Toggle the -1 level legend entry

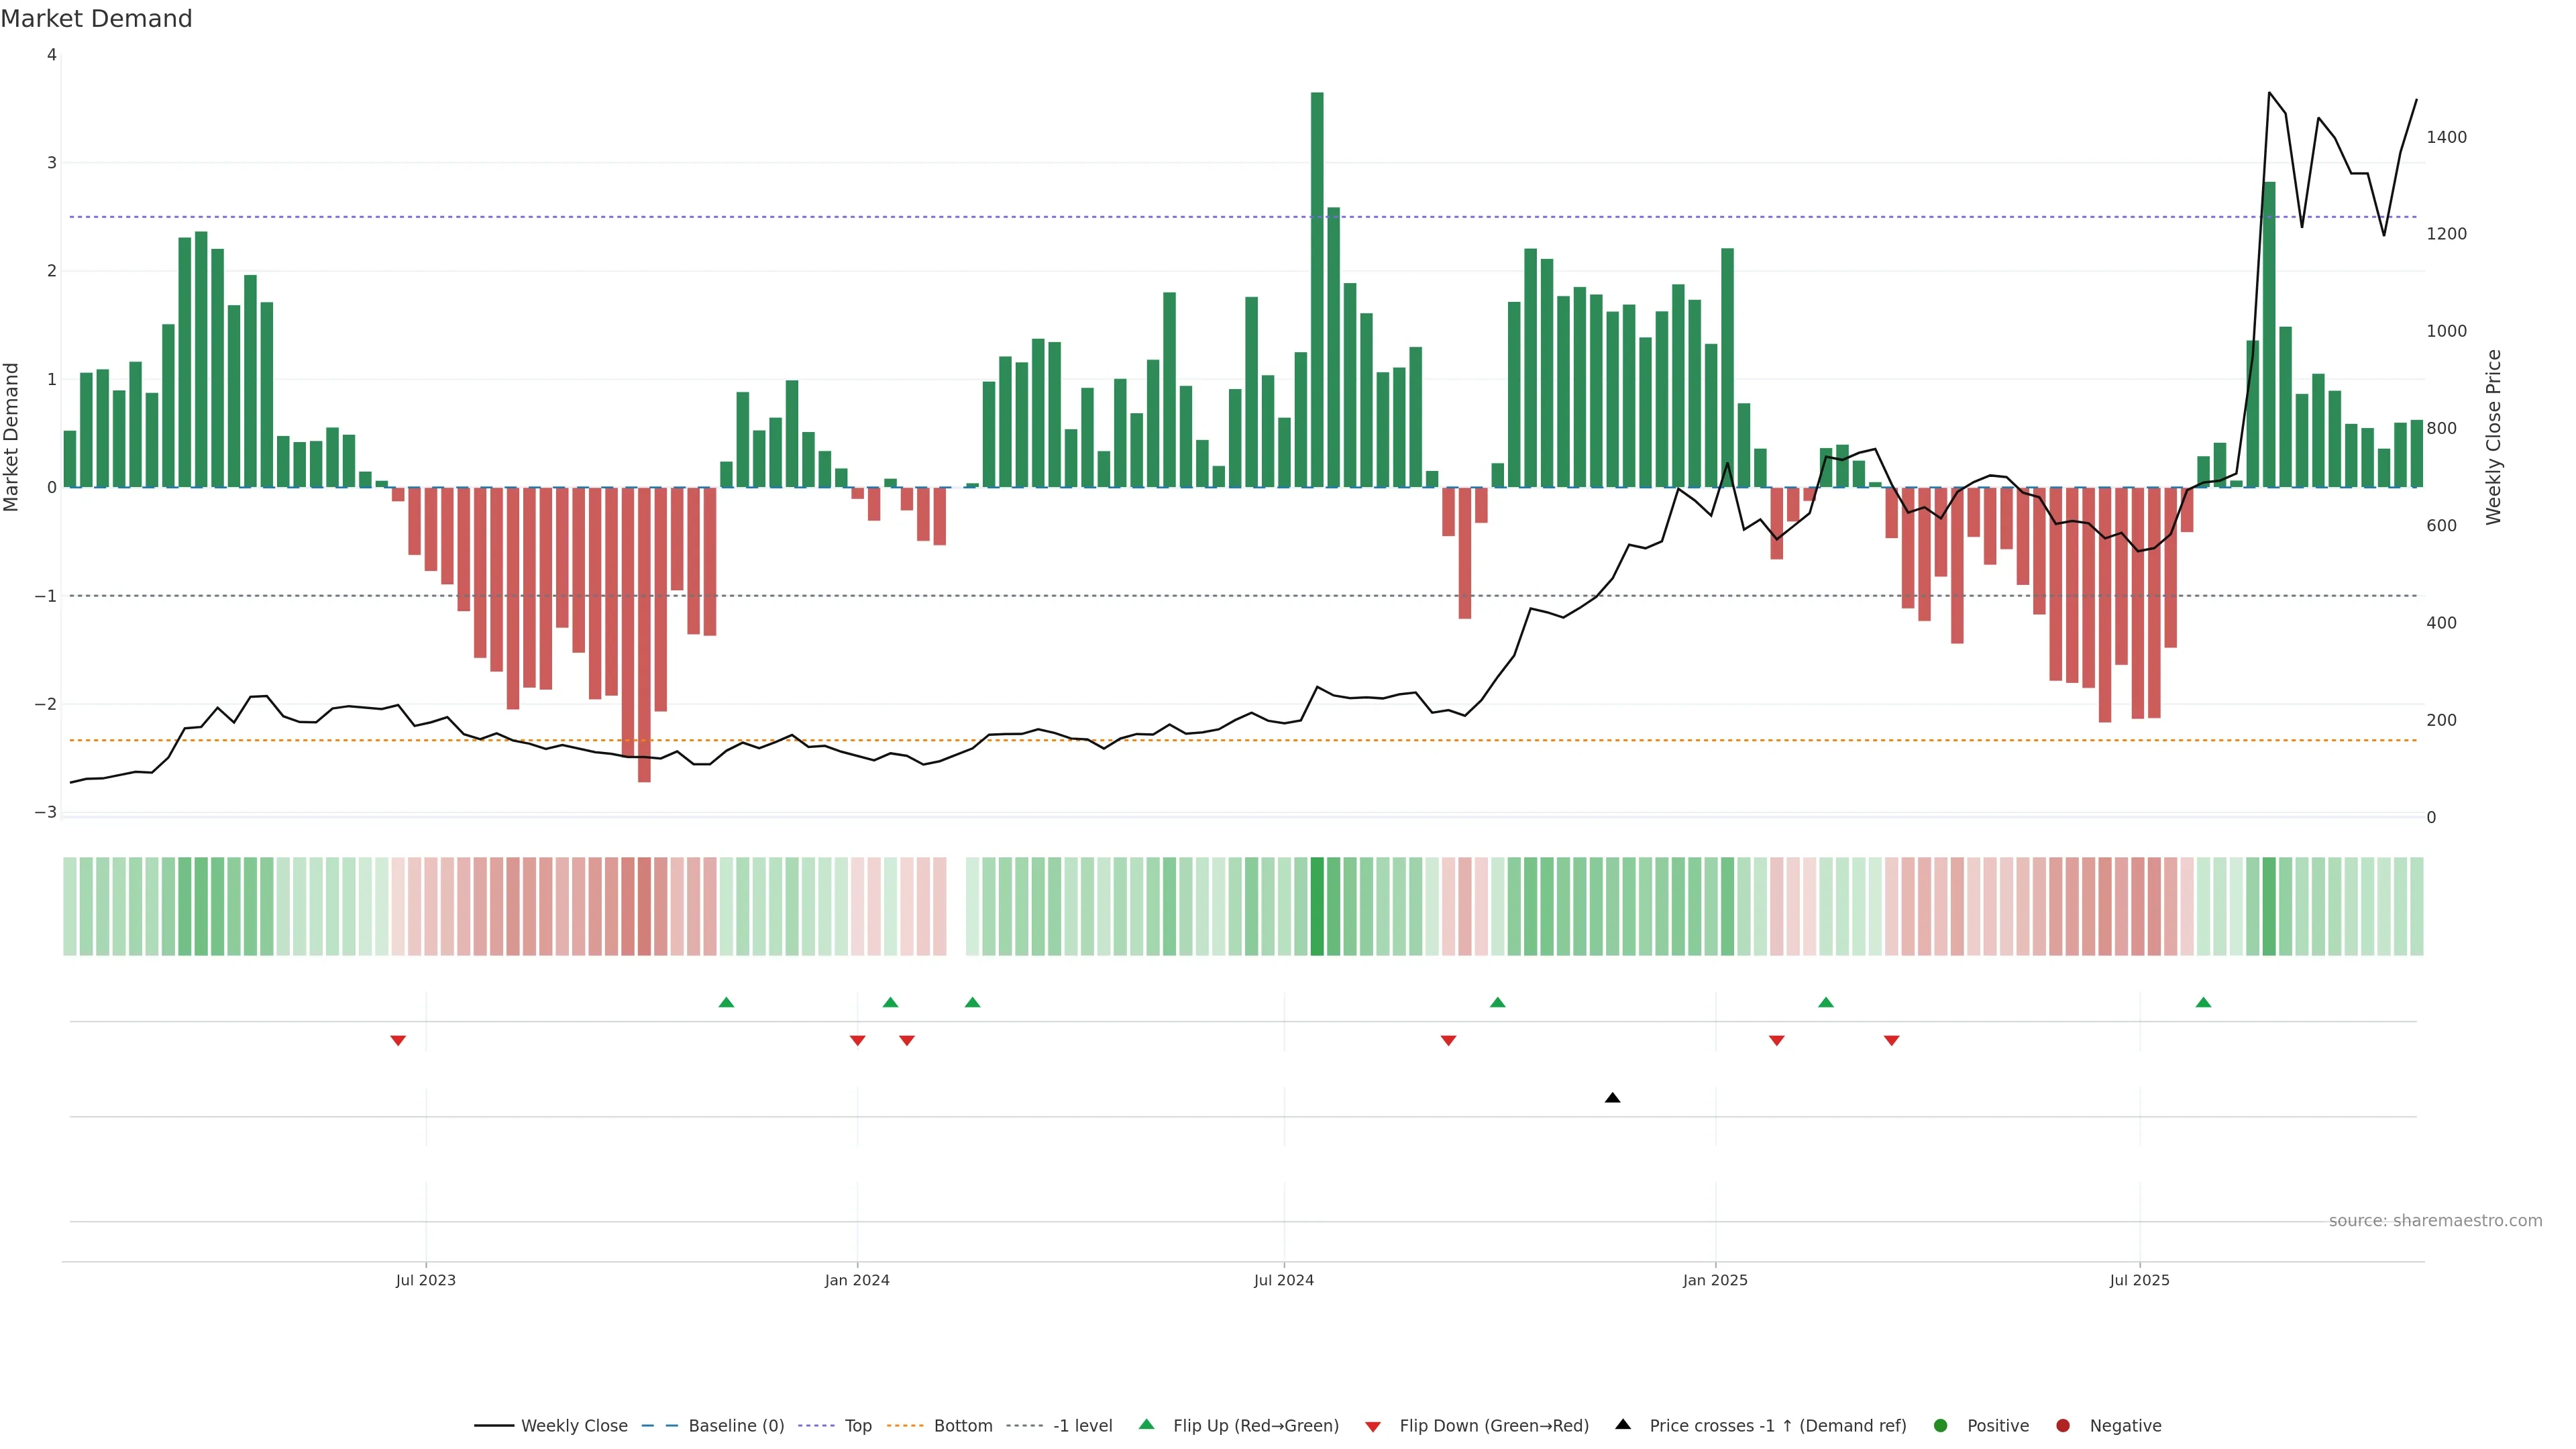click(x=1082, y=1426)
